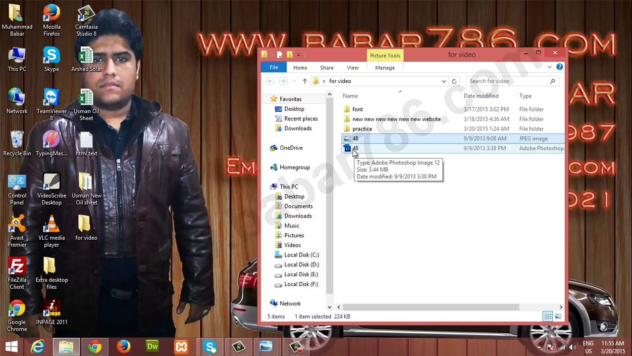Select OneDrive in the navigation pane
Viewport: 632px width, 356px height.
click(x=291, y=148)
